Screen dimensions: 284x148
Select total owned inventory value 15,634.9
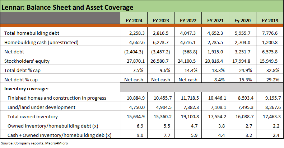(x=136, y=117)
